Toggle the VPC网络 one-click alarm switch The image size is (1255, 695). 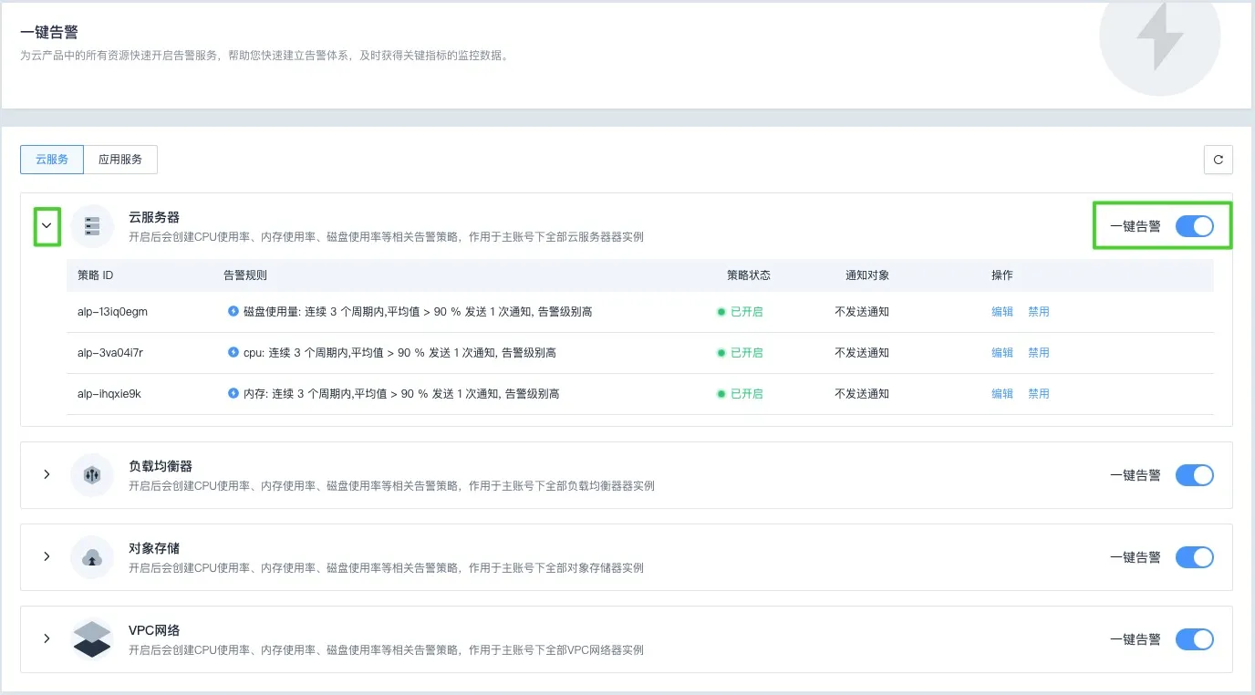(x=1194, y=639)
